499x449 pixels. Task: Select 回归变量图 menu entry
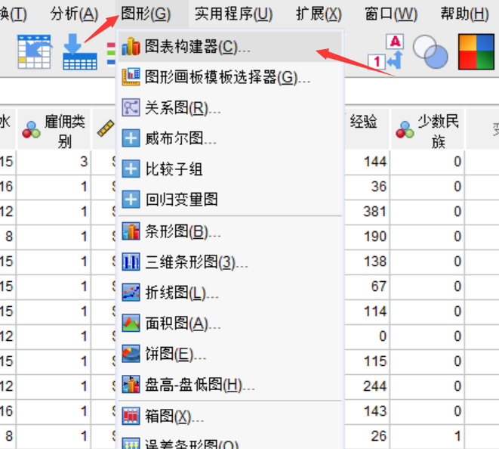pyautogui.click(x=230, y=200)
